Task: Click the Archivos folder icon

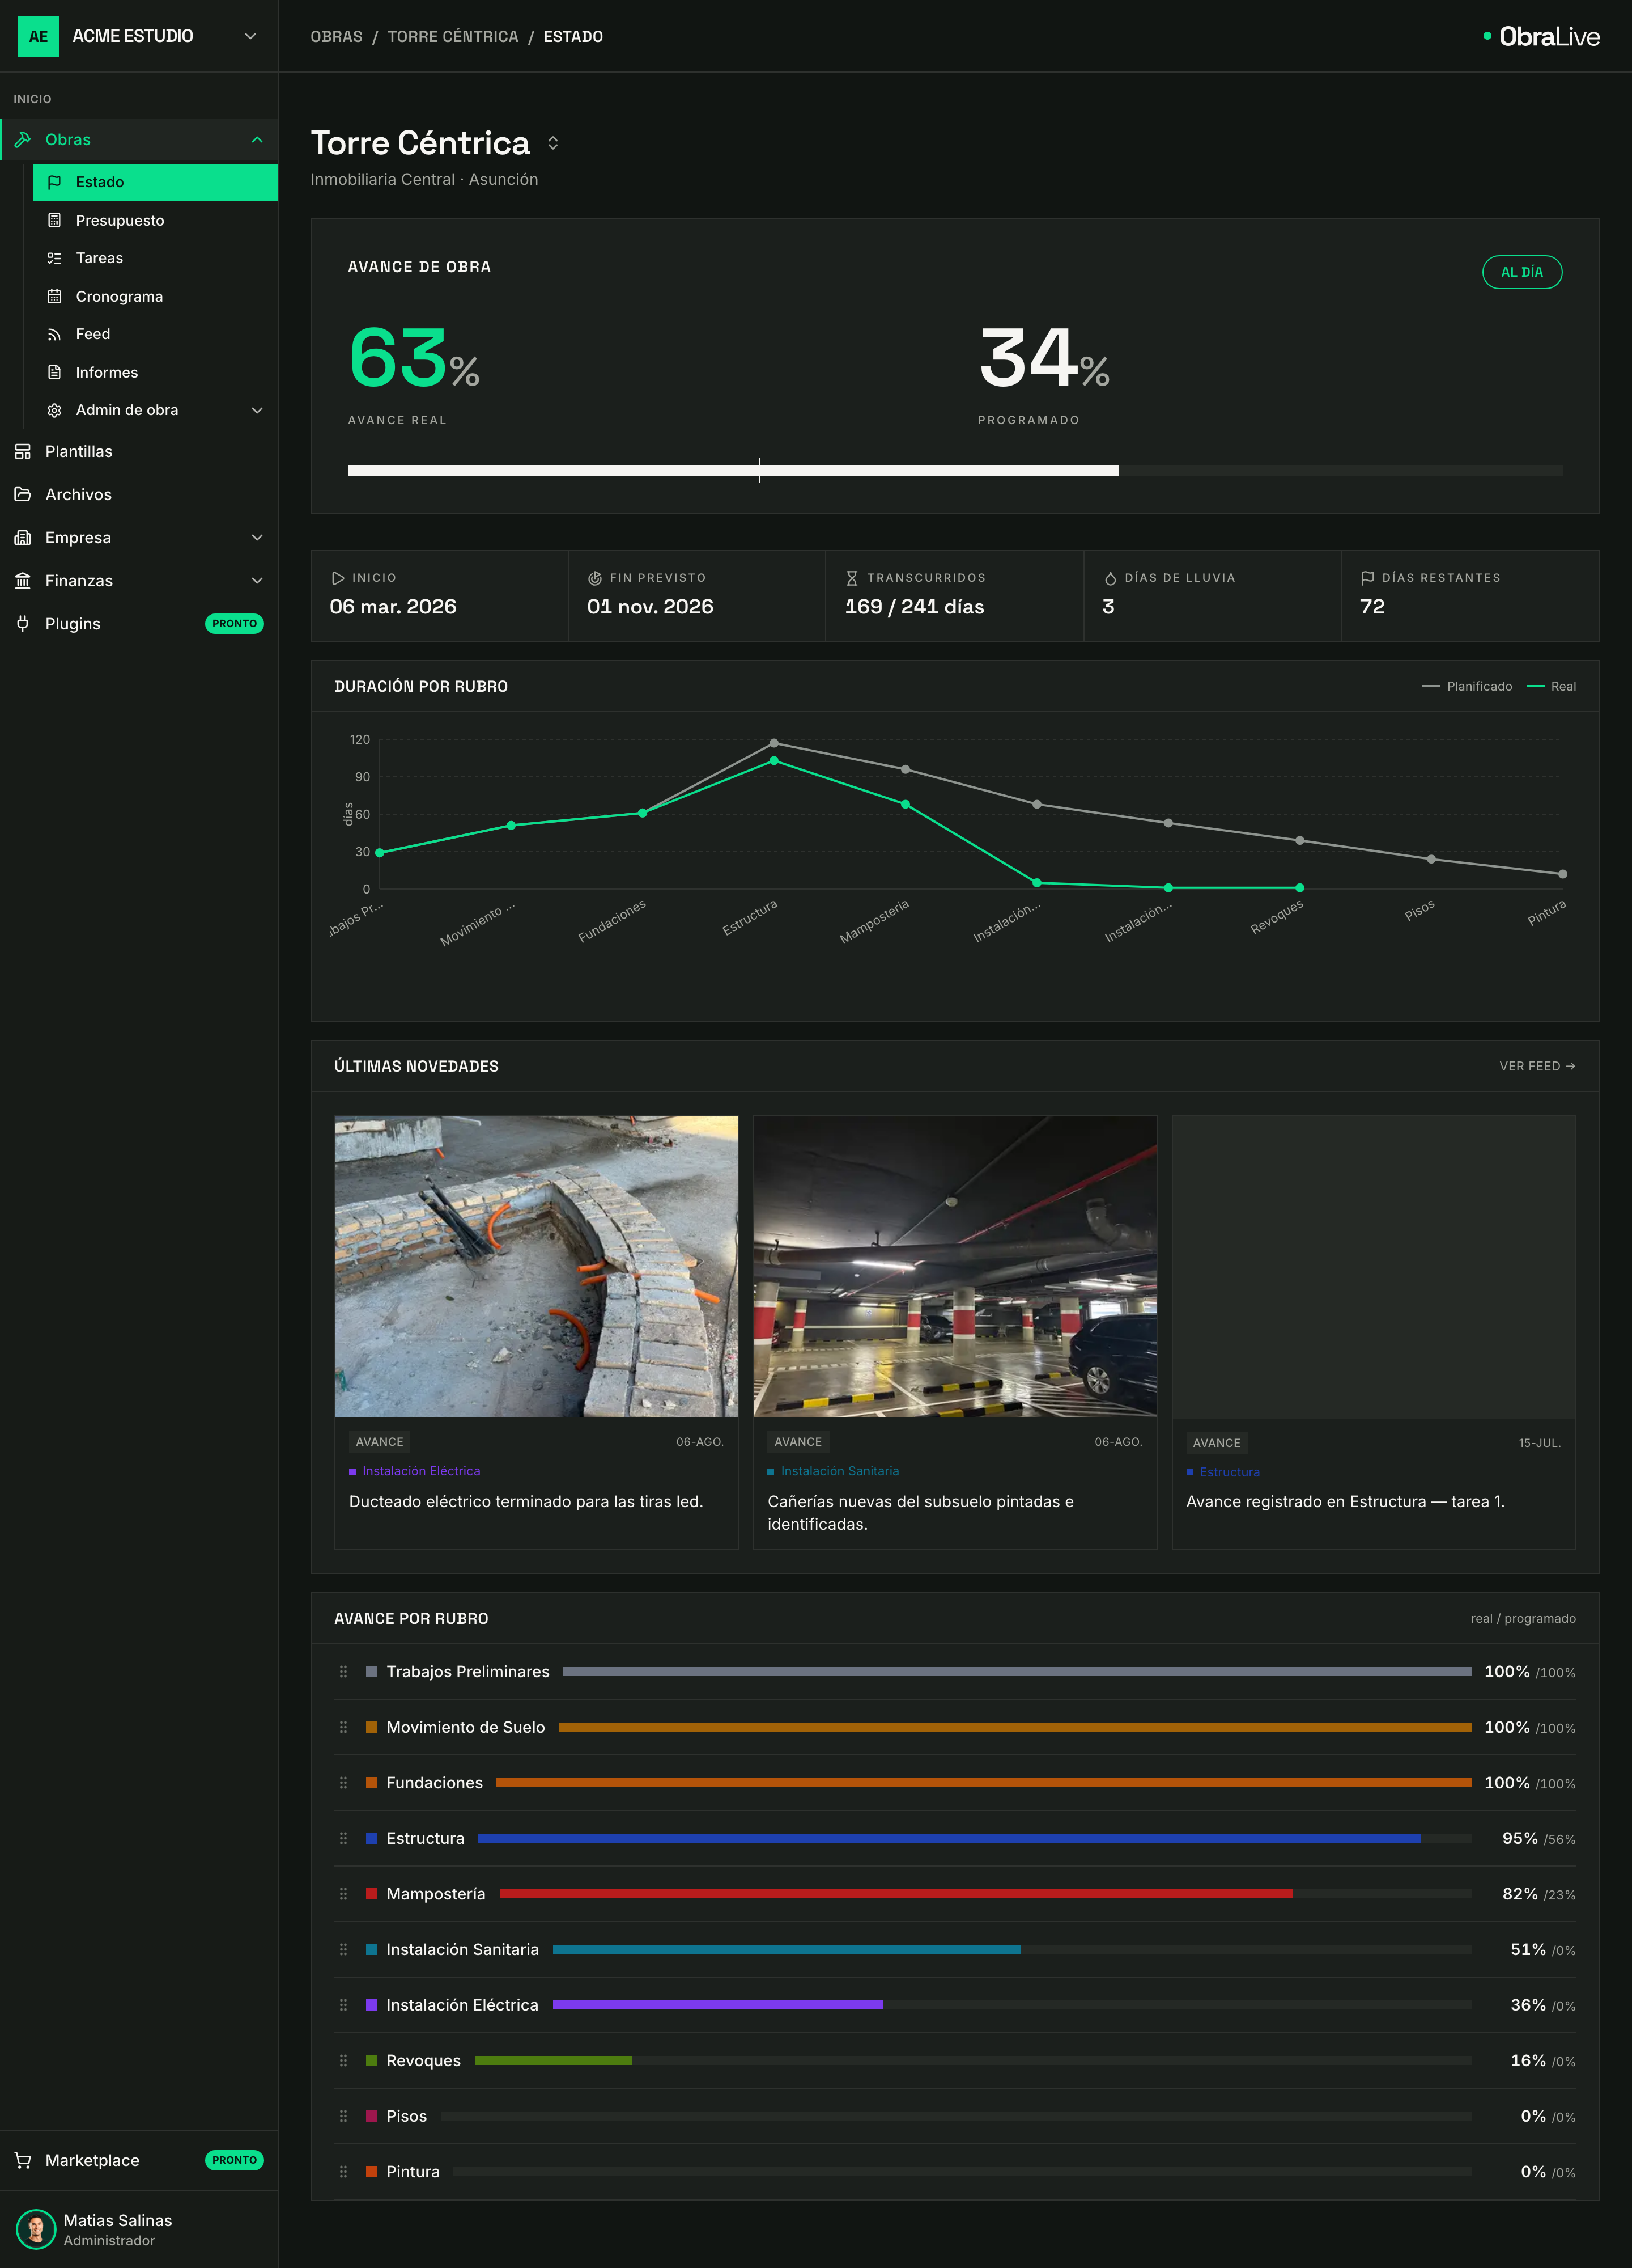Action: pyautogui.click(x=23, y=494)
